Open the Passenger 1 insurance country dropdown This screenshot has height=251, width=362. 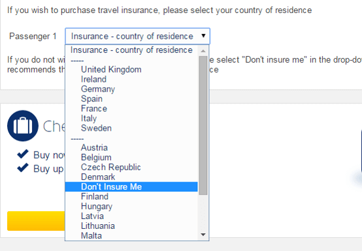tap(138, 36)
